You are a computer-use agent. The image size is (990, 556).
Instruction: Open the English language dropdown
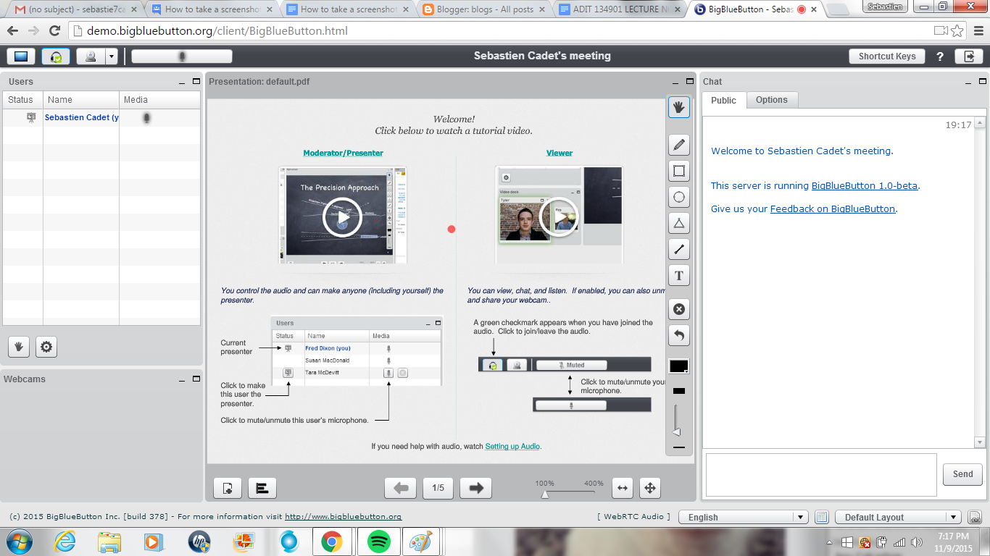pos(745,518)
